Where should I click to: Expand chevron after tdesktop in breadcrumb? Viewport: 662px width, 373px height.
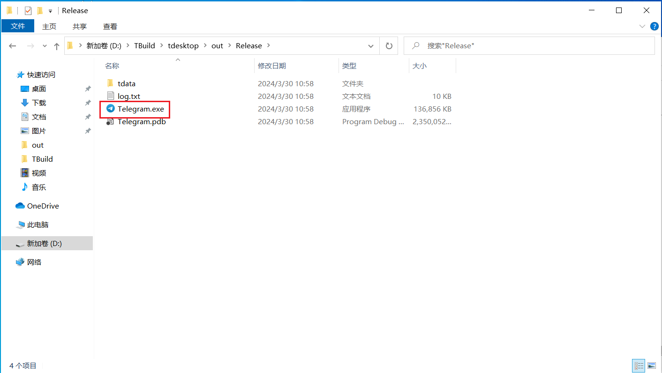pyautogui.click(x=205, y=46)
